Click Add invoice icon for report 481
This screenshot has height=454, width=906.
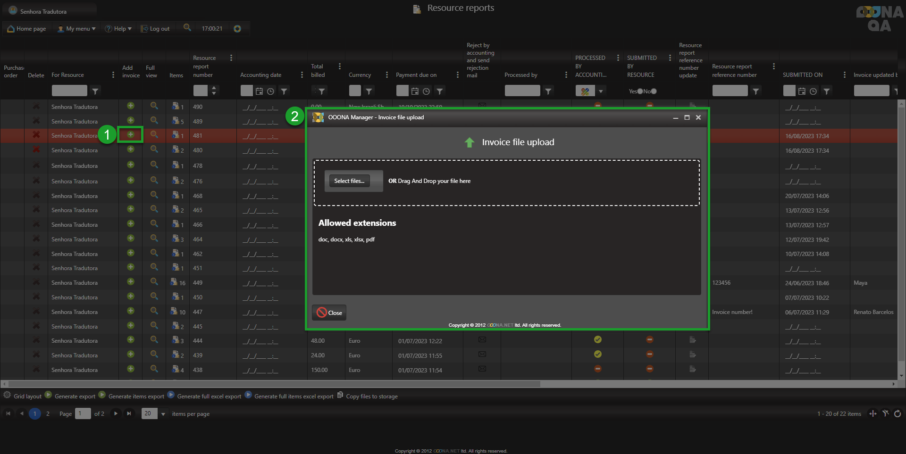pos(131,135)
